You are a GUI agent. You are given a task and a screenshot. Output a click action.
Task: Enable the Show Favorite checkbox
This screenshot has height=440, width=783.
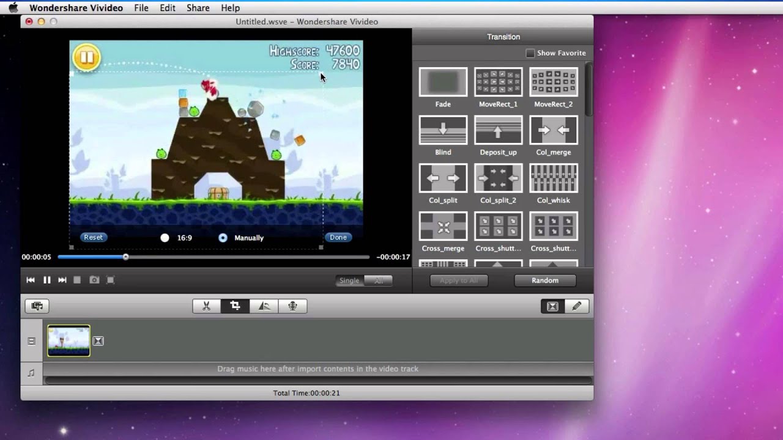click(530, 53)
